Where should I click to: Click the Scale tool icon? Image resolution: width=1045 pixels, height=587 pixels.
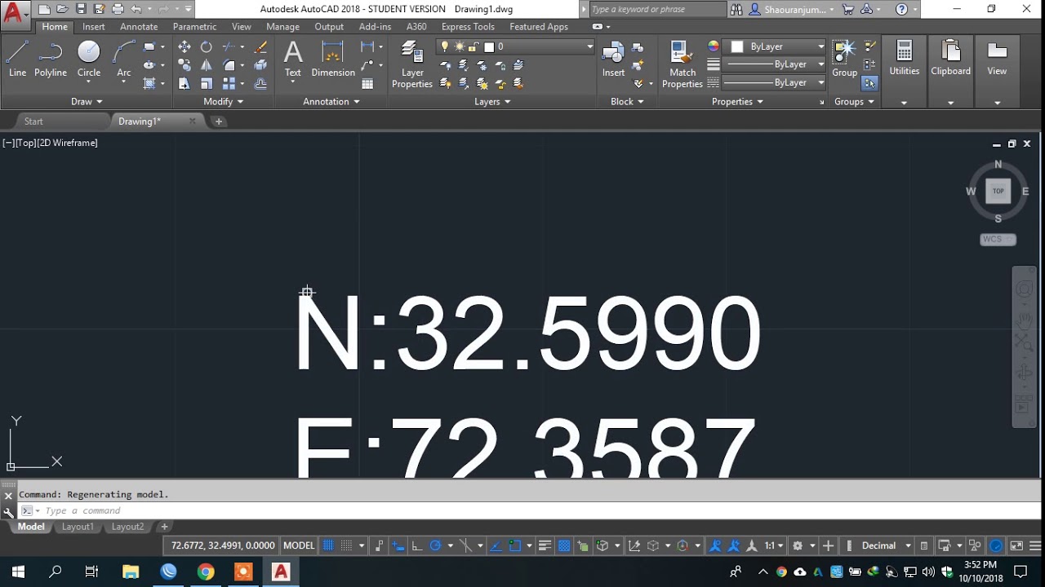coord(207,83)
